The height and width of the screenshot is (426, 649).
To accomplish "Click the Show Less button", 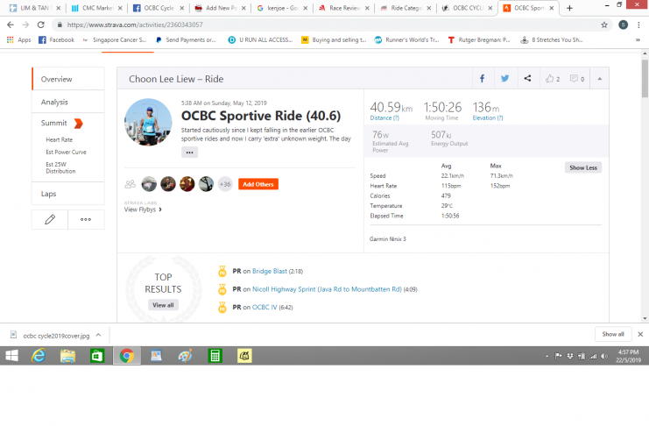I will click(x=583, y=167).
